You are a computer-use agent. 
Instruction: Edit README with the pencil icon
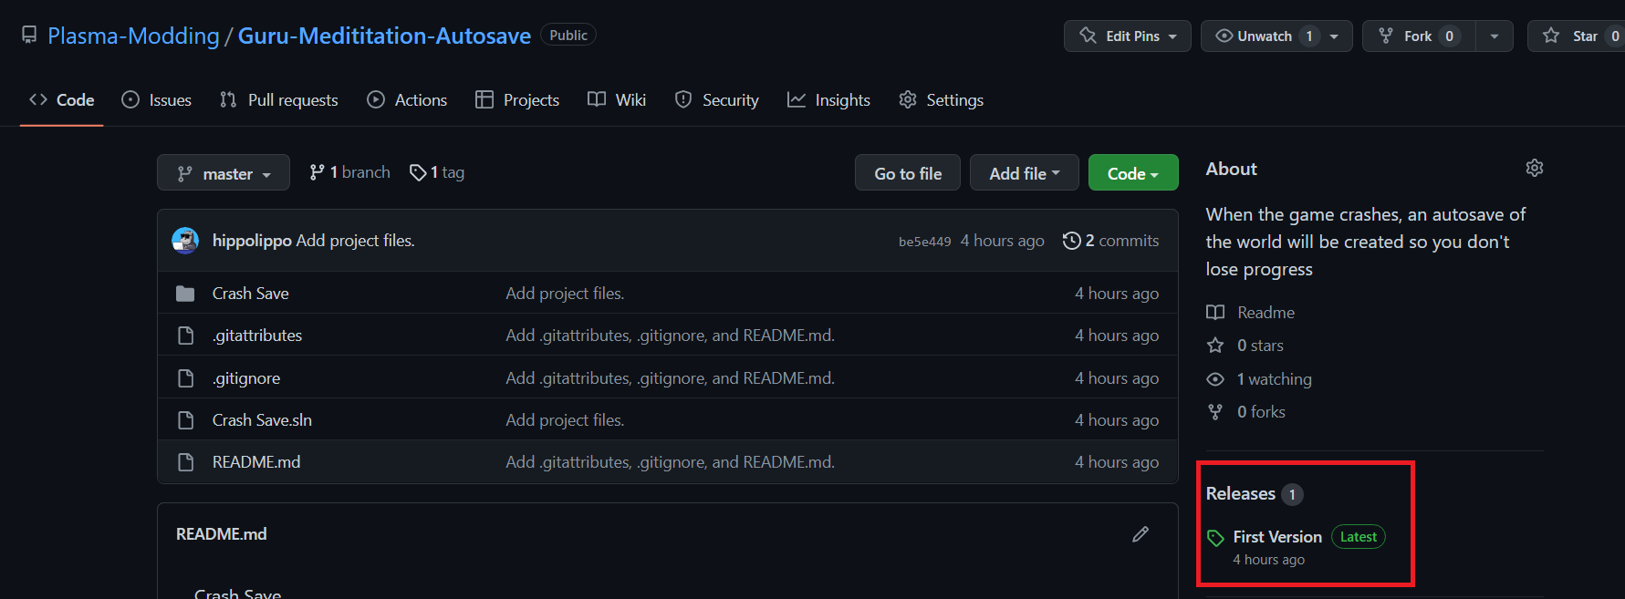click(x=1141, y=534)
